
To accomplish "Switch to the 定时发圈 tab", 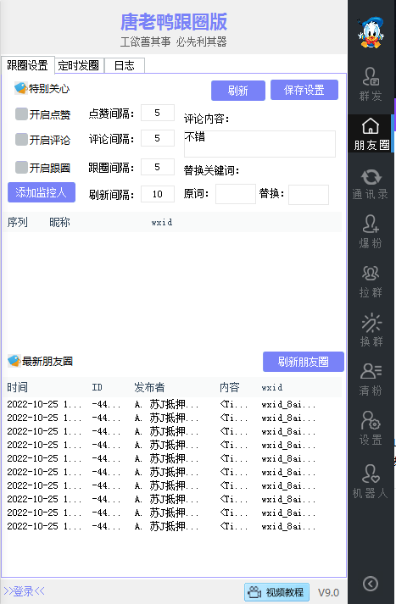I will click(79, 65).
